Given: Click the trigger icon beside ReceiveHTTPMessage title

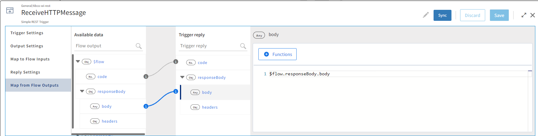Looking at the screenshot, I should [x=10, y=11].
